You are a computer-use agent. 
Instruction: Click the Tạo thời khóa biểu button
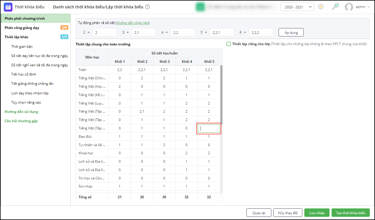click(x=350, y=213)
